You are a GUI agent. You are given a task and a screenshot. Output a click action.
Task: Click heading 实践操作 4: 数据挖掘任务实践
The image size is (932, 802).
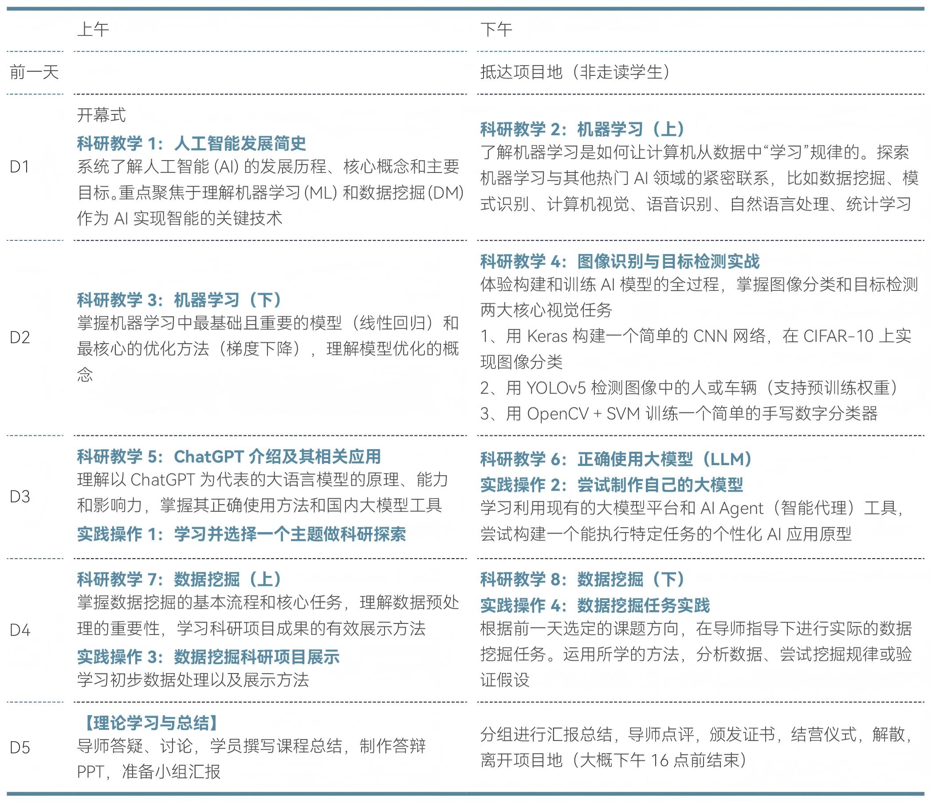tap(595, 606)
